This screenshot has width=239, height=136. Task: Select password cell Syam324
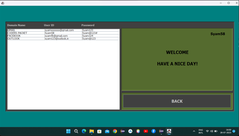pyautogui.click(x=101, y=36)
